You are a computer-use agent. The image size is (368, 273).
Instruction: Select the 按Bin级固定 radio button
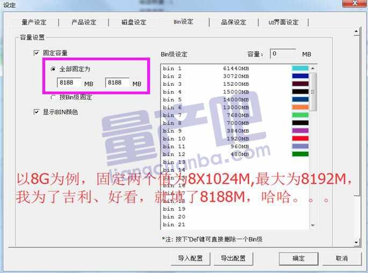[x=53, y=97]
